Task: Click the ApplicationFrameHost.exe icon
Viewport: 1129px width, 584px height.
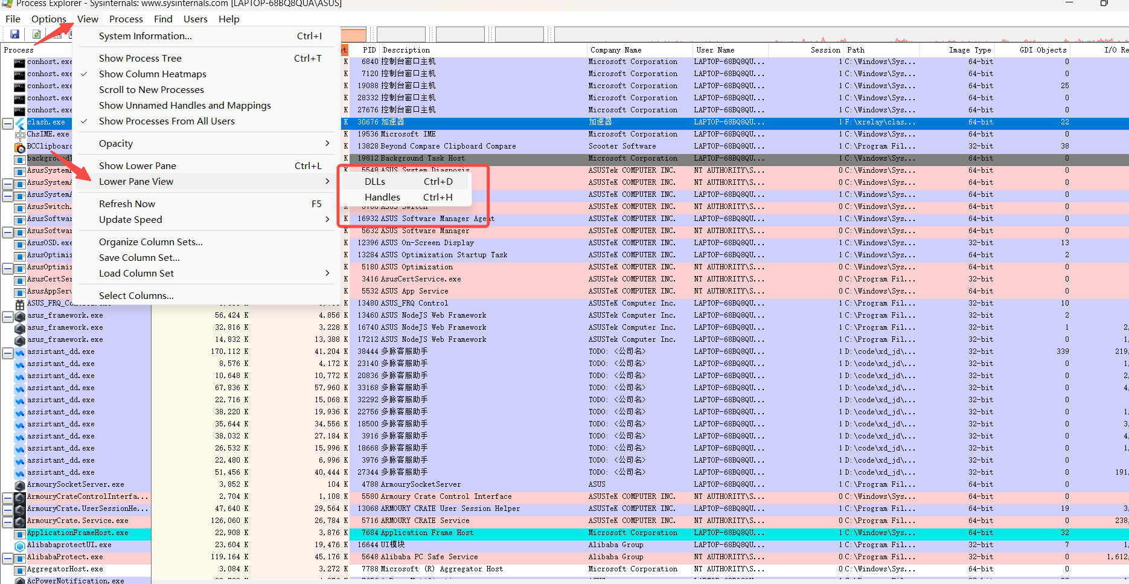Action: [x=20, y=533]
